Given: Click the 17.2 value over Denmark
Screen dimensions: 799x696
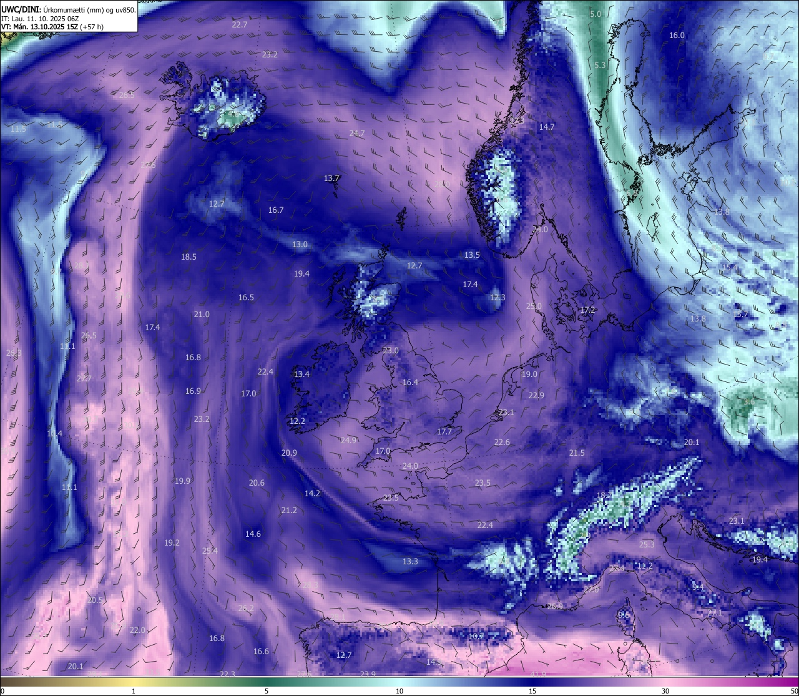Looking at the screenshot, I should point(587,310).
